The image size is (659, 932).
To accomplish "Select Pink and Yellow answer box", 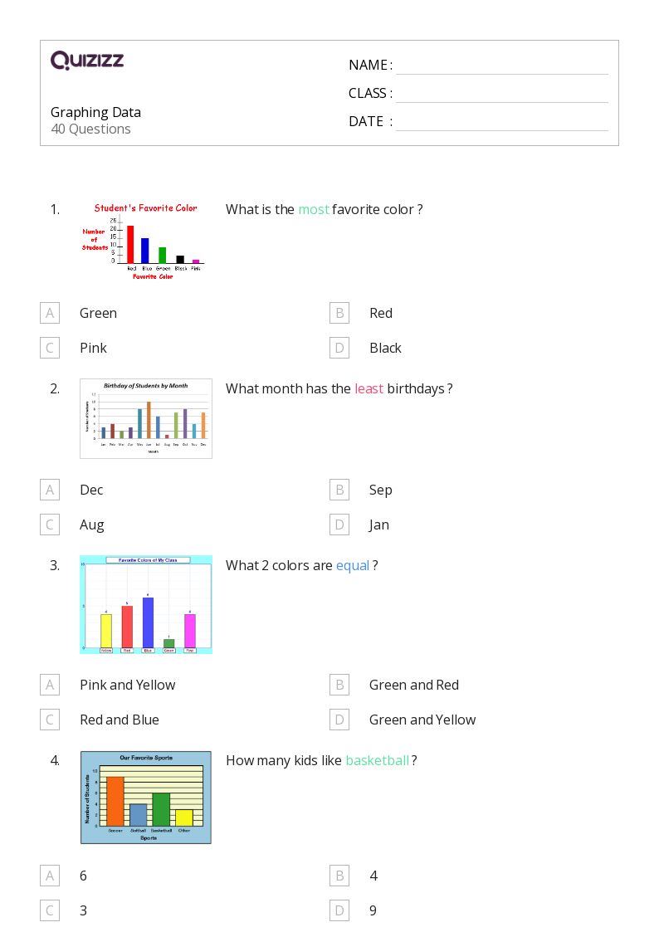I will (50, 685).
